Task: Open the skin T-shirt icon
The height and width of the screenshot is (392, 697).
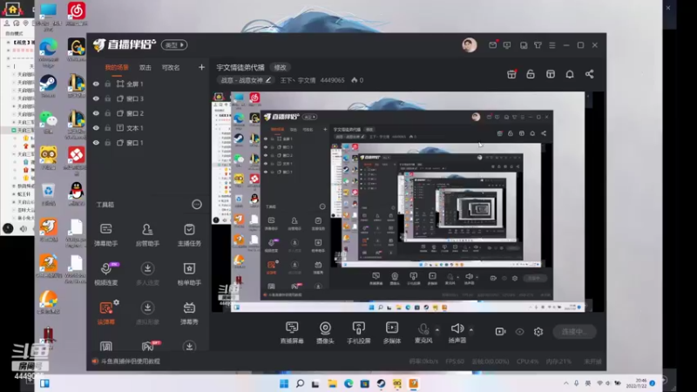Action: [538, 45]
